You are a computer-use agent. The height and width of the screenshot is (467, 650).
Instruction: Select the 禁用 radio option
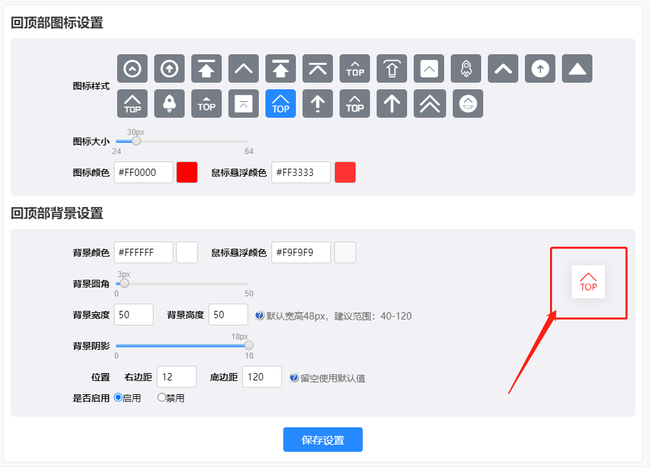162,398
